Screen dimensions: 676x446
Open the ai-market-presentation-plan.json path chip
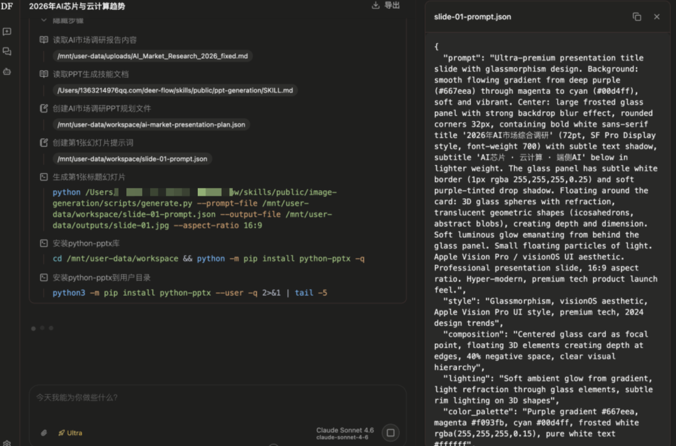tap(150, 124)
